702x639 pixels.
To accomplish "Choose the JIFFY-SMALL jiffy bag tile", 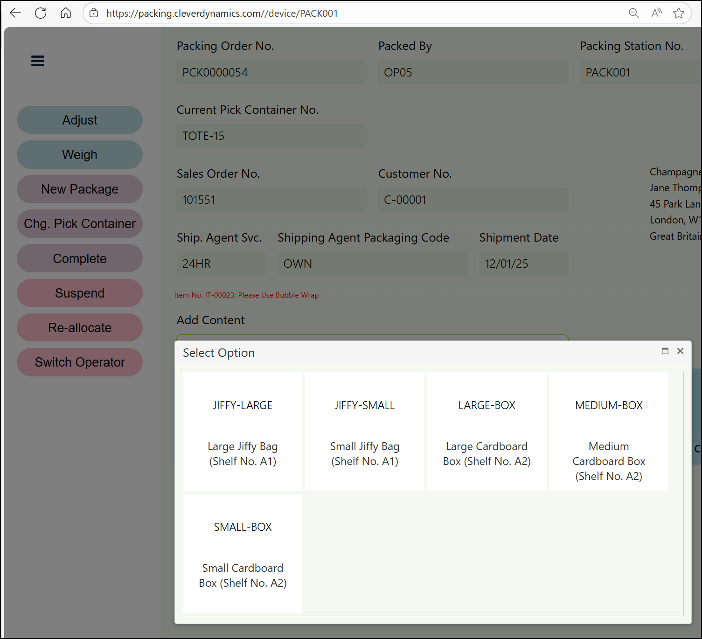I will (365, 431).
